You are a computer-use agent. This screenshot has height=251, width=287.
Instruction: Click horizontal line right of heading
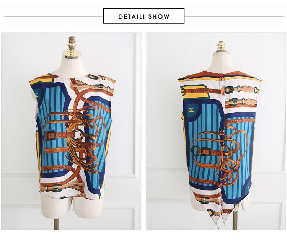pyautogui.click(x=234, y=16)
